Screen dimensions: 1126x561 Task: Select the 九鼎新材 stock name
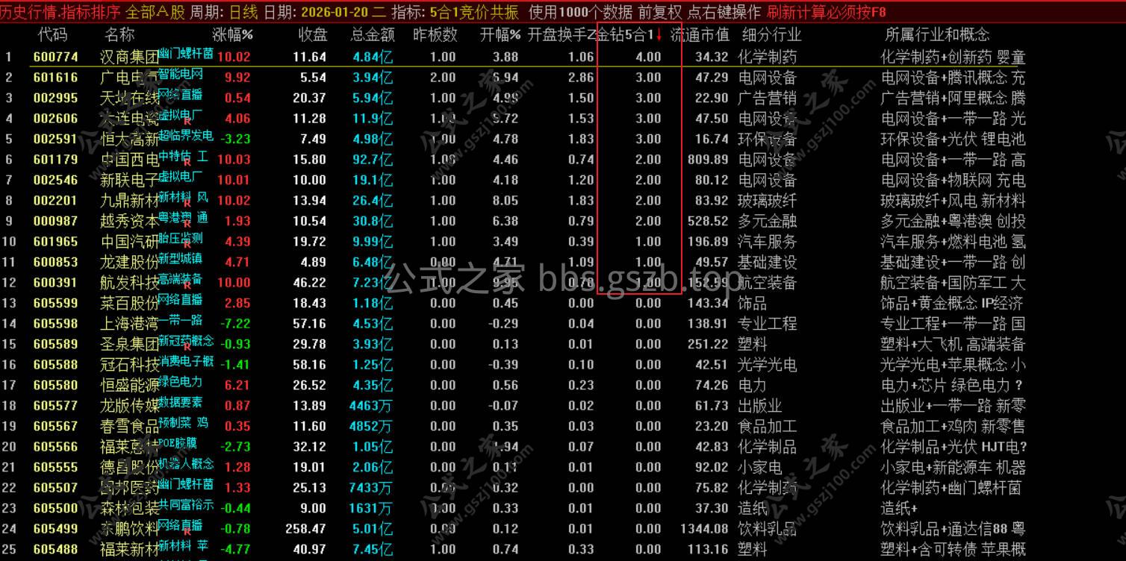pyautogui.click(x=130, y=201)
